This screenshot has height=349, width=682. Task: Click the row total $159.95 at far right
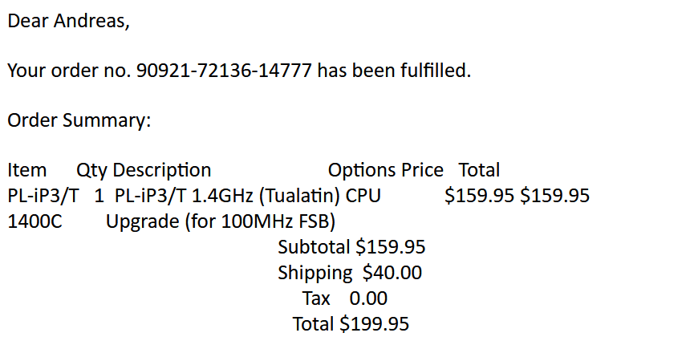[554, 196]
